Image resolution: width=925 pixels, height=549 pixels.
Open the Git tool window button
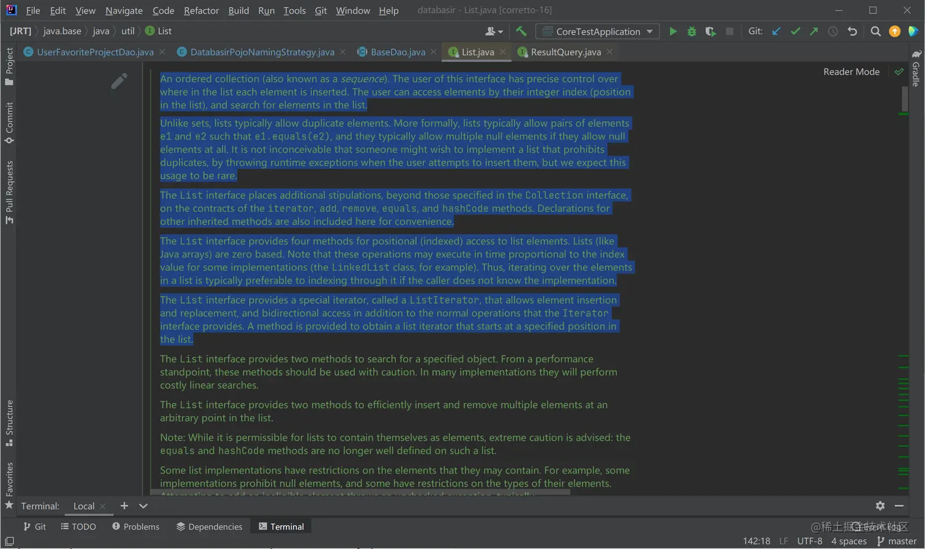click(x=35, y=526)
